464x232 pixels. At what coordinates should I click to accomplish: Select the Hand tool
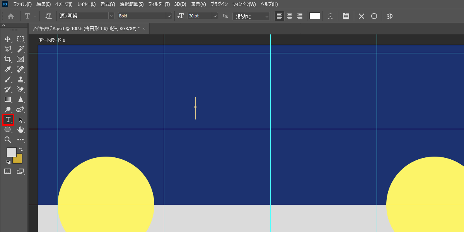click(20, 130)
